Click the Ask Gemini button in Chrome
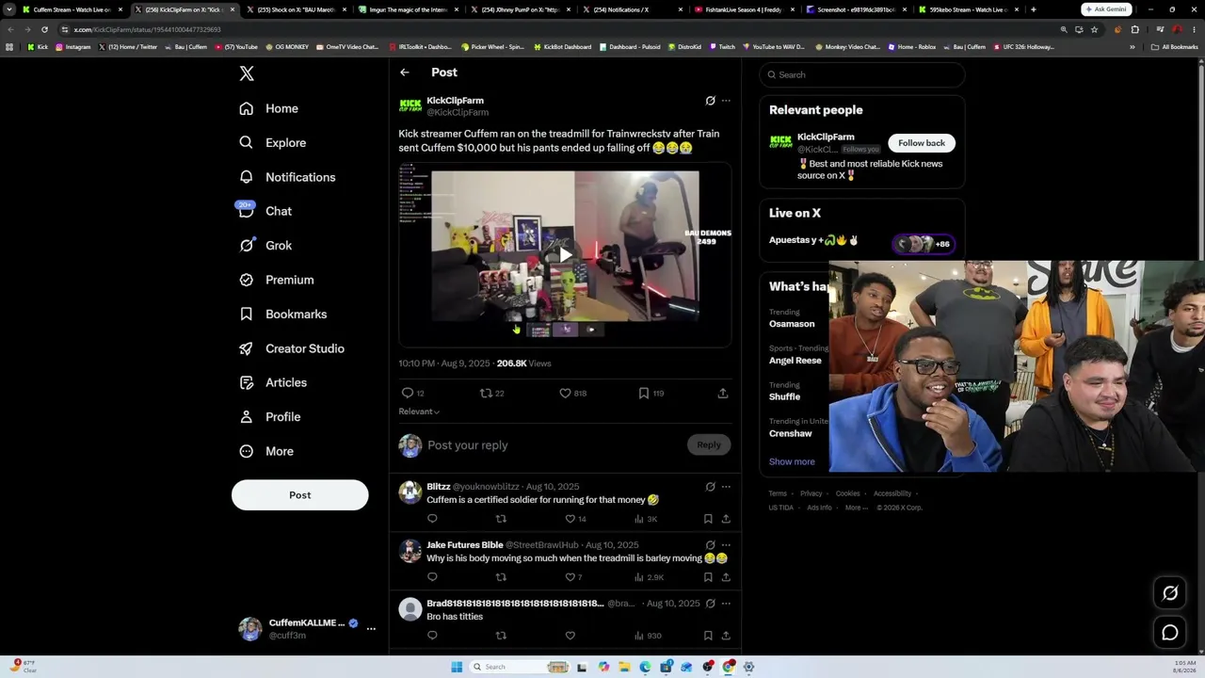 pyautogui.click(x=1105, y=9)
